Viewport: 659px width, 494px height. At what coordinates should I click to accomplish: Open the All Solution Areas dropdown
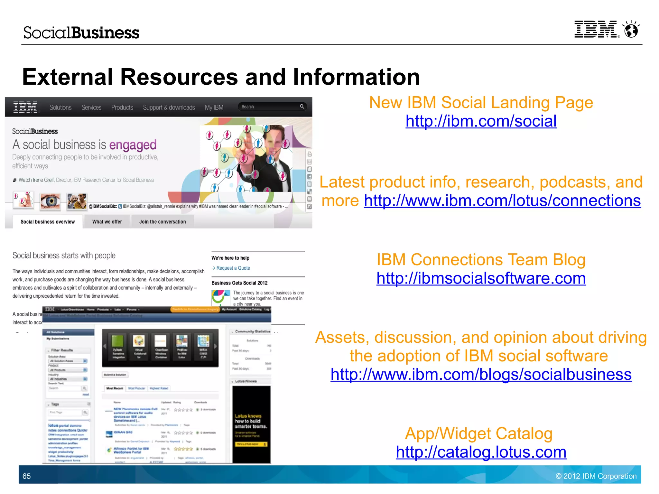pyautogui.click(x=68, y=361)
